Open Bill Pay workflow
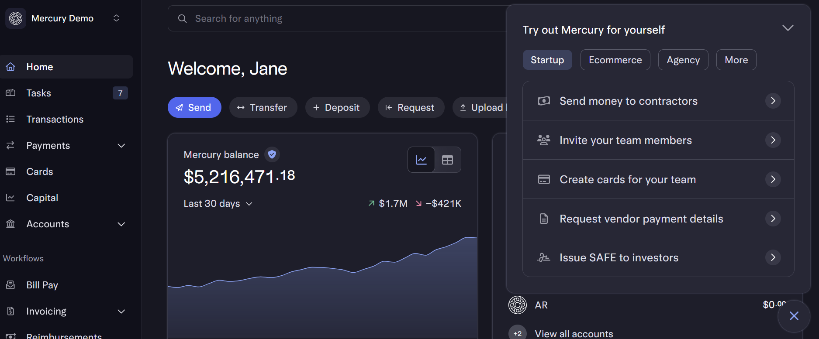This screenshot has height=339, width=819. (66, 285)
